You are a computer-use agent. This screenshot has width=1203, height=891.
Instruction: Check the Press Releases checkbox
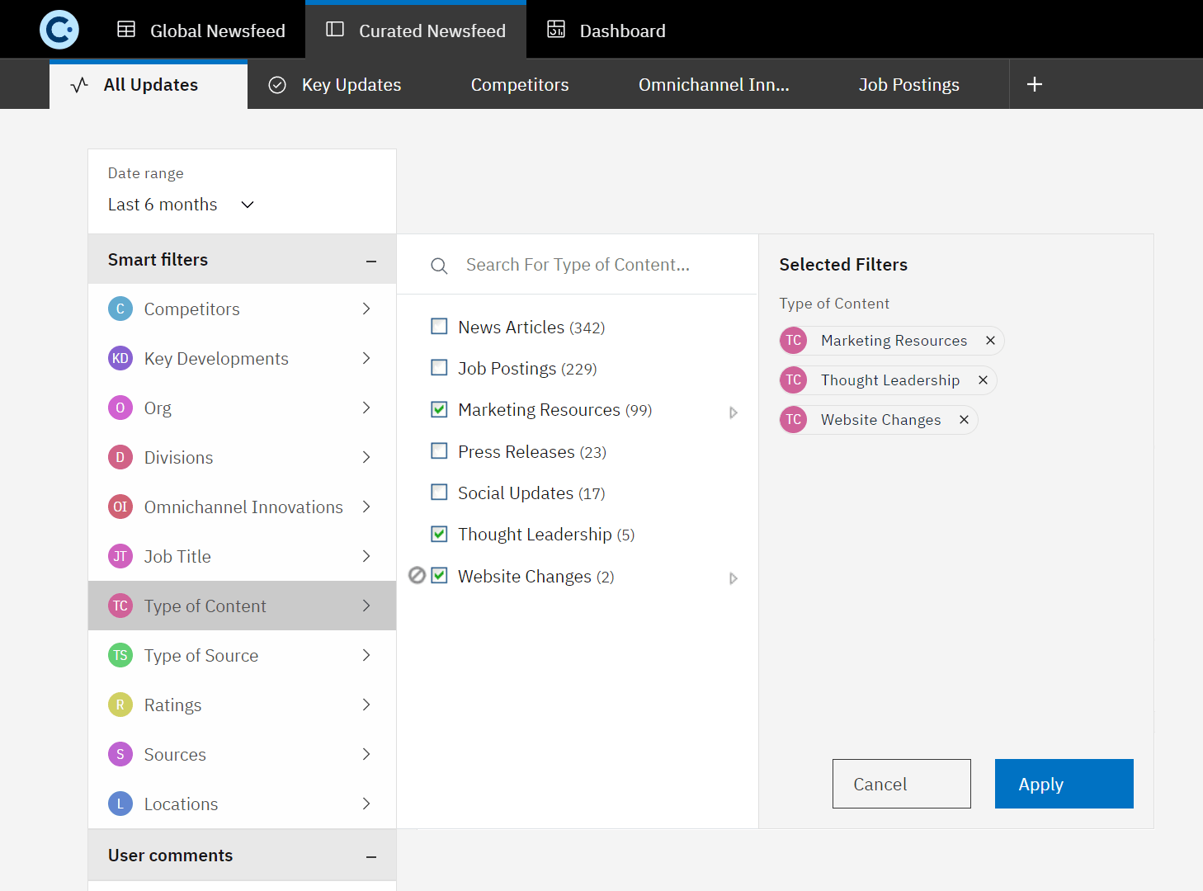440,451
